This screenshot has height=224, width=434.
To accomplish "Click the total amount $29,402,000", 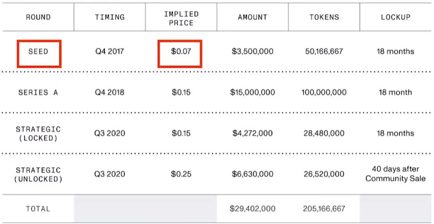I will click(x=252, y=209).
